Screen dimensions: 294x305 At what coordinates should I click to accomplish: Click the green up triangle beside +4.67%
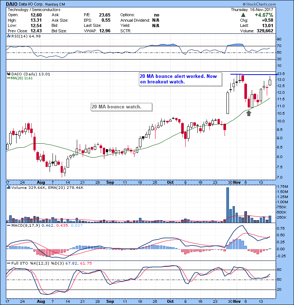point(243,15)
